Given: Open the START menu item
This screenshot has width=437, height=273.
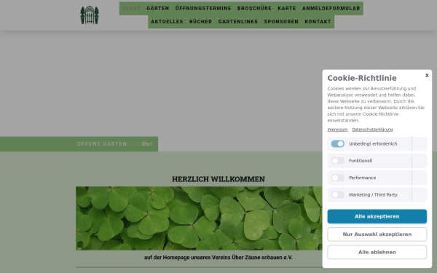Looking at the screenshot, I should (131, 8).
